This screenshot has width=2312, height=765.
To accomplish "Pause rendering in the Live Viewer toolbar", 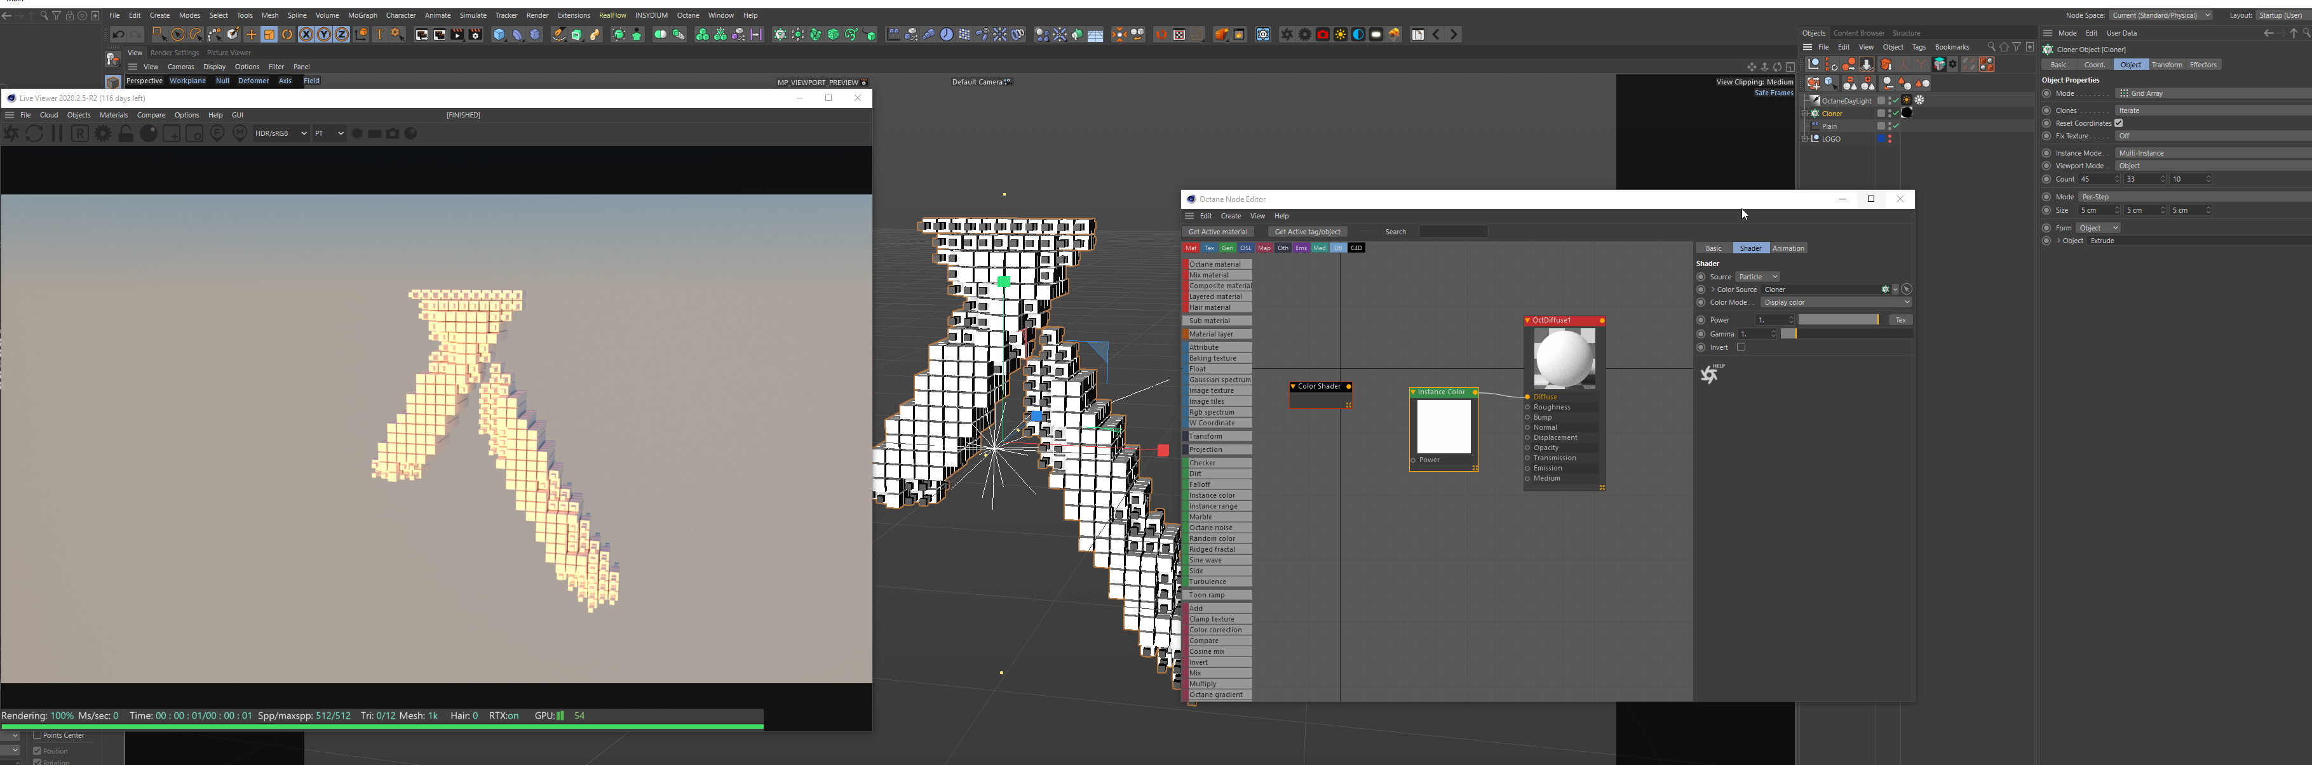I will [x=57, y=133].
